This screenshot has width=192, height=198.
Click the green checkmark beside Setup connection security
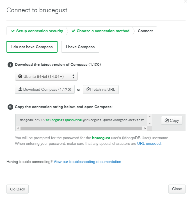13,31
